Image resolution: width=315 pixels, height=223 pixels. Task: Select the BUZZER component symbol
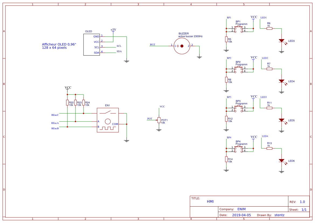(182, 46)
